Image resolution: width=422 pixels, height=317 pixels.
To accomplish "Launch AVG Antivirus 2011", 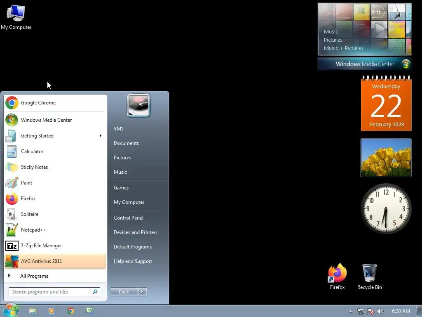I will tap(55, 261).
